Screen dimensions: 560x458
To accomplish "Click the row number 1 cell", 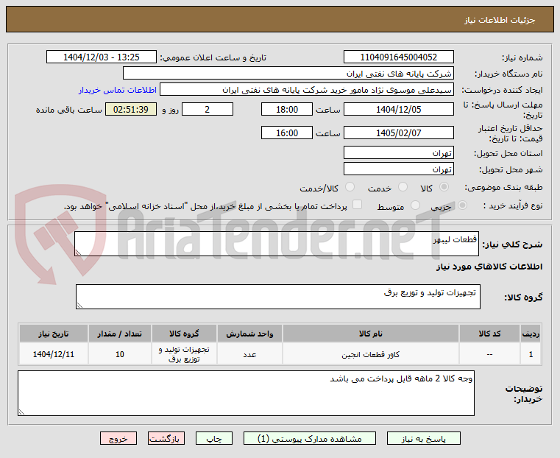I will 531,354.
